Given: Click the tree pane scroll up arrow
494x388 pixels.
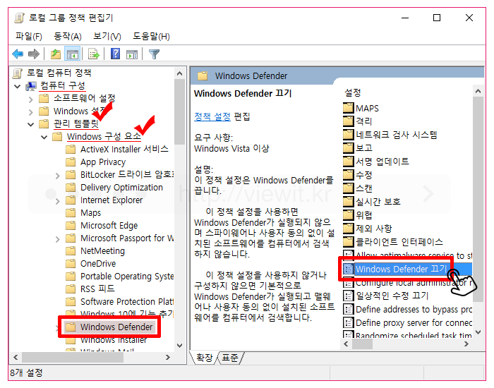Looking at the screenshot, I should pos(179,73).
